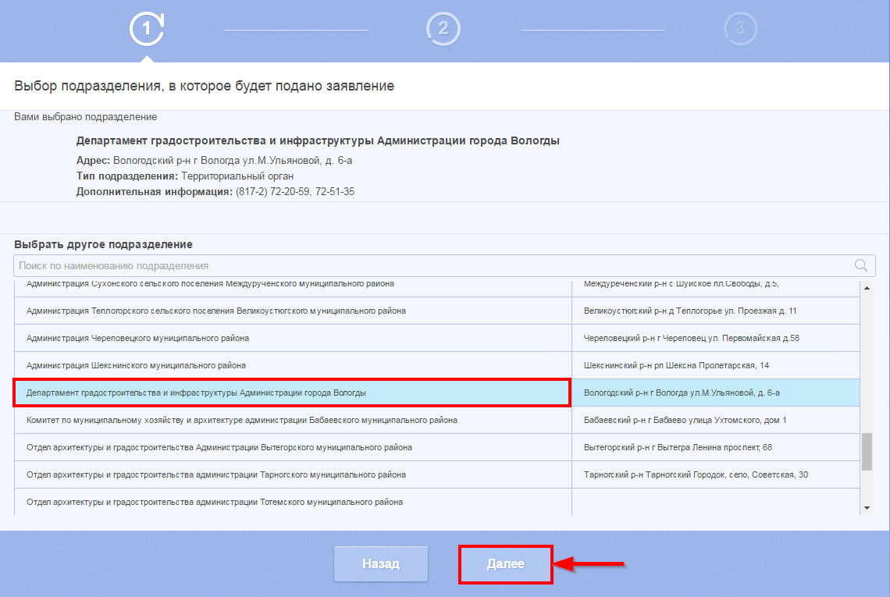Select Администрация Череповецкого муниципального района

[137, 338]
